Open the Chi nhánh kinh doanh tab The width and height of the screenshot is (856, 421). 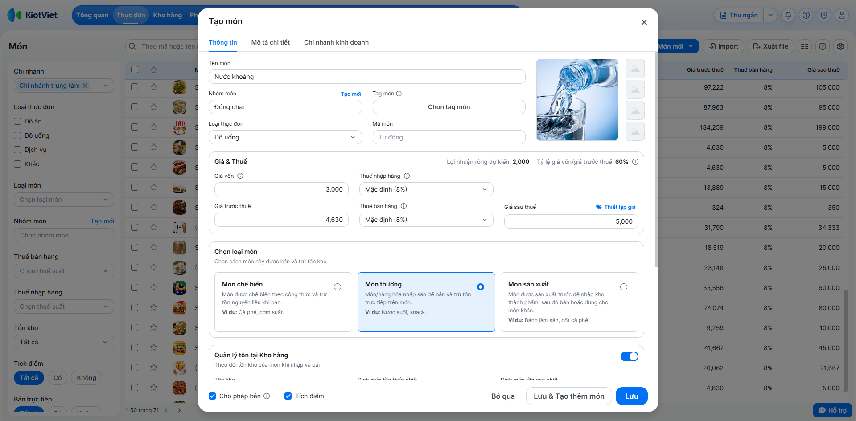click(336, 42)
